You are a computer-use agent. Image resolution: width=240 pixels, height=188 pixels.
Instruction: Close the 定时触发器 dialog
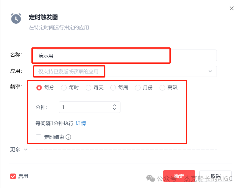click(x=232, y=8)
